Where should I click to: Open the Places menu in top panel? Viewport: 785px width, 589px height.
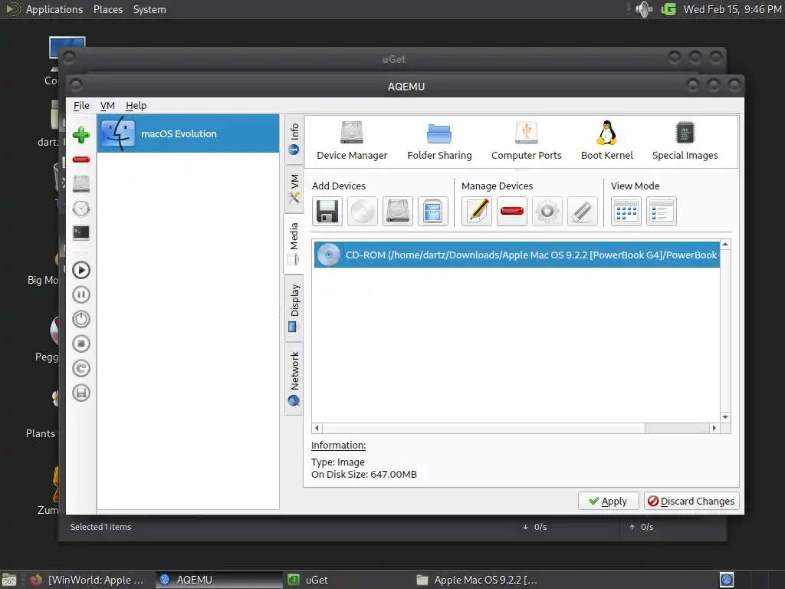coord(108,9)
